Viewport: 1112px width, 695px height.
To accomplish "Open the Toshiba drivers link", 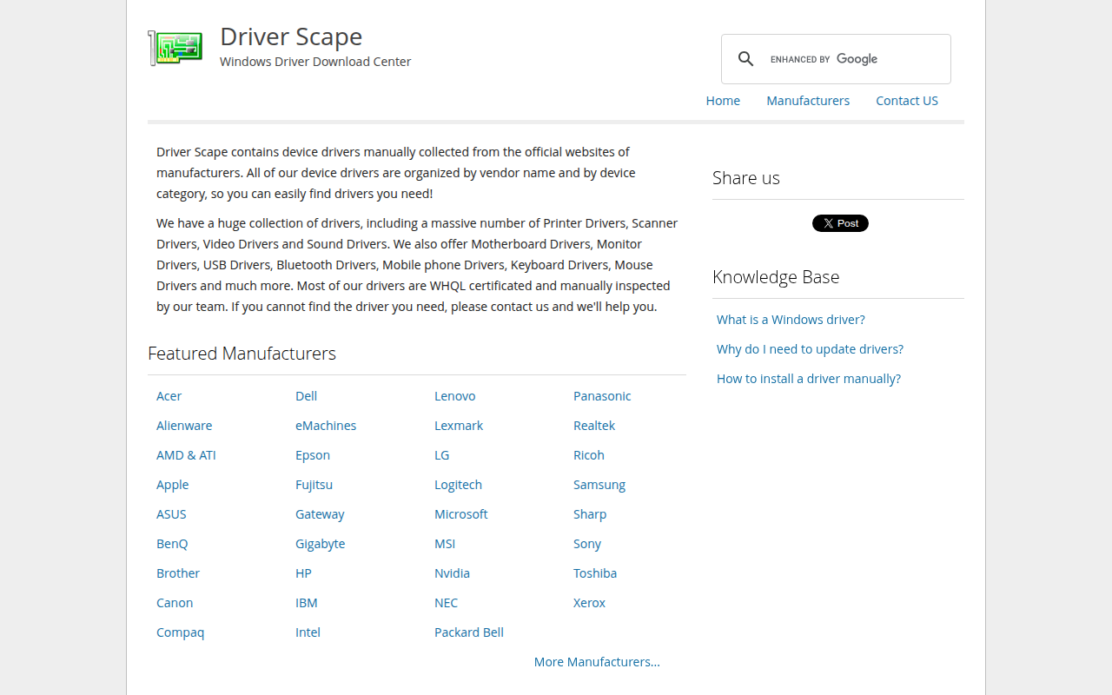I will [x=595, y=573].
